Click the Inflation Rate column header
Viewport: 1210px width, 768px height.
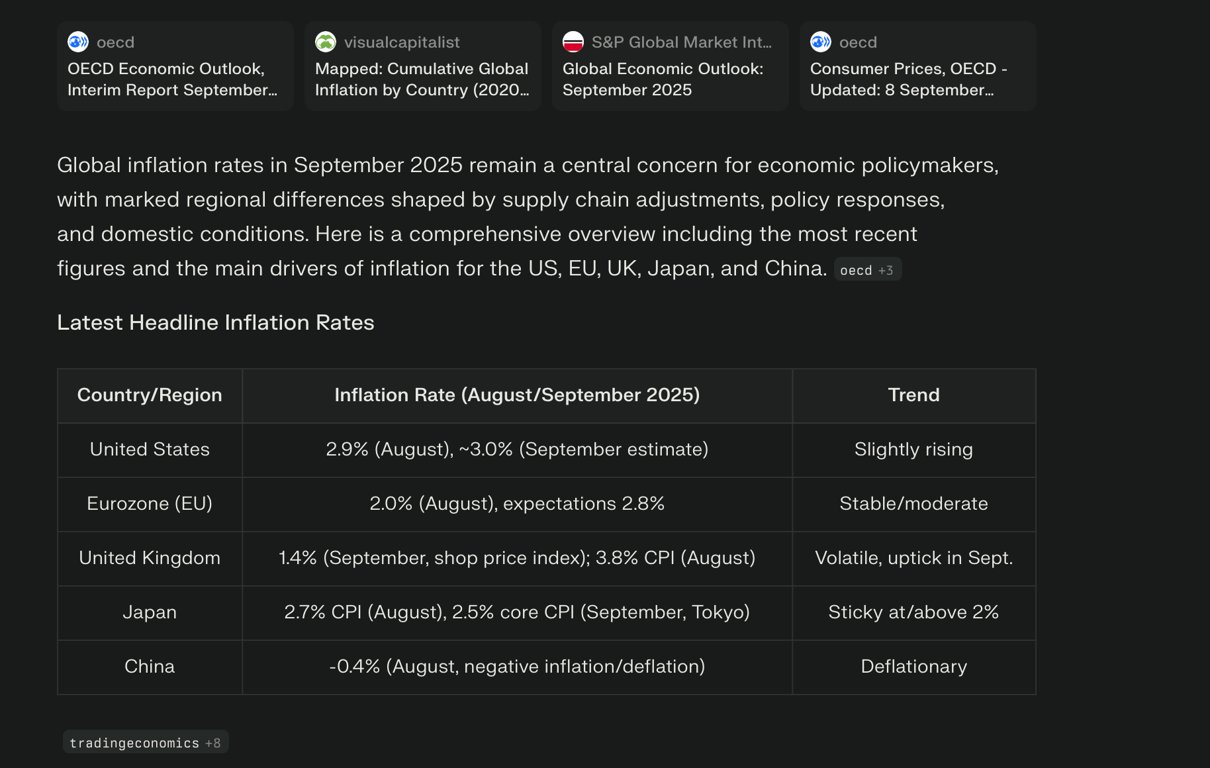pos(517,395)
